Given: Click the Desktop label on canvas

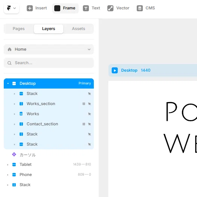Looking at the screenshot, I should pos(129,71).
